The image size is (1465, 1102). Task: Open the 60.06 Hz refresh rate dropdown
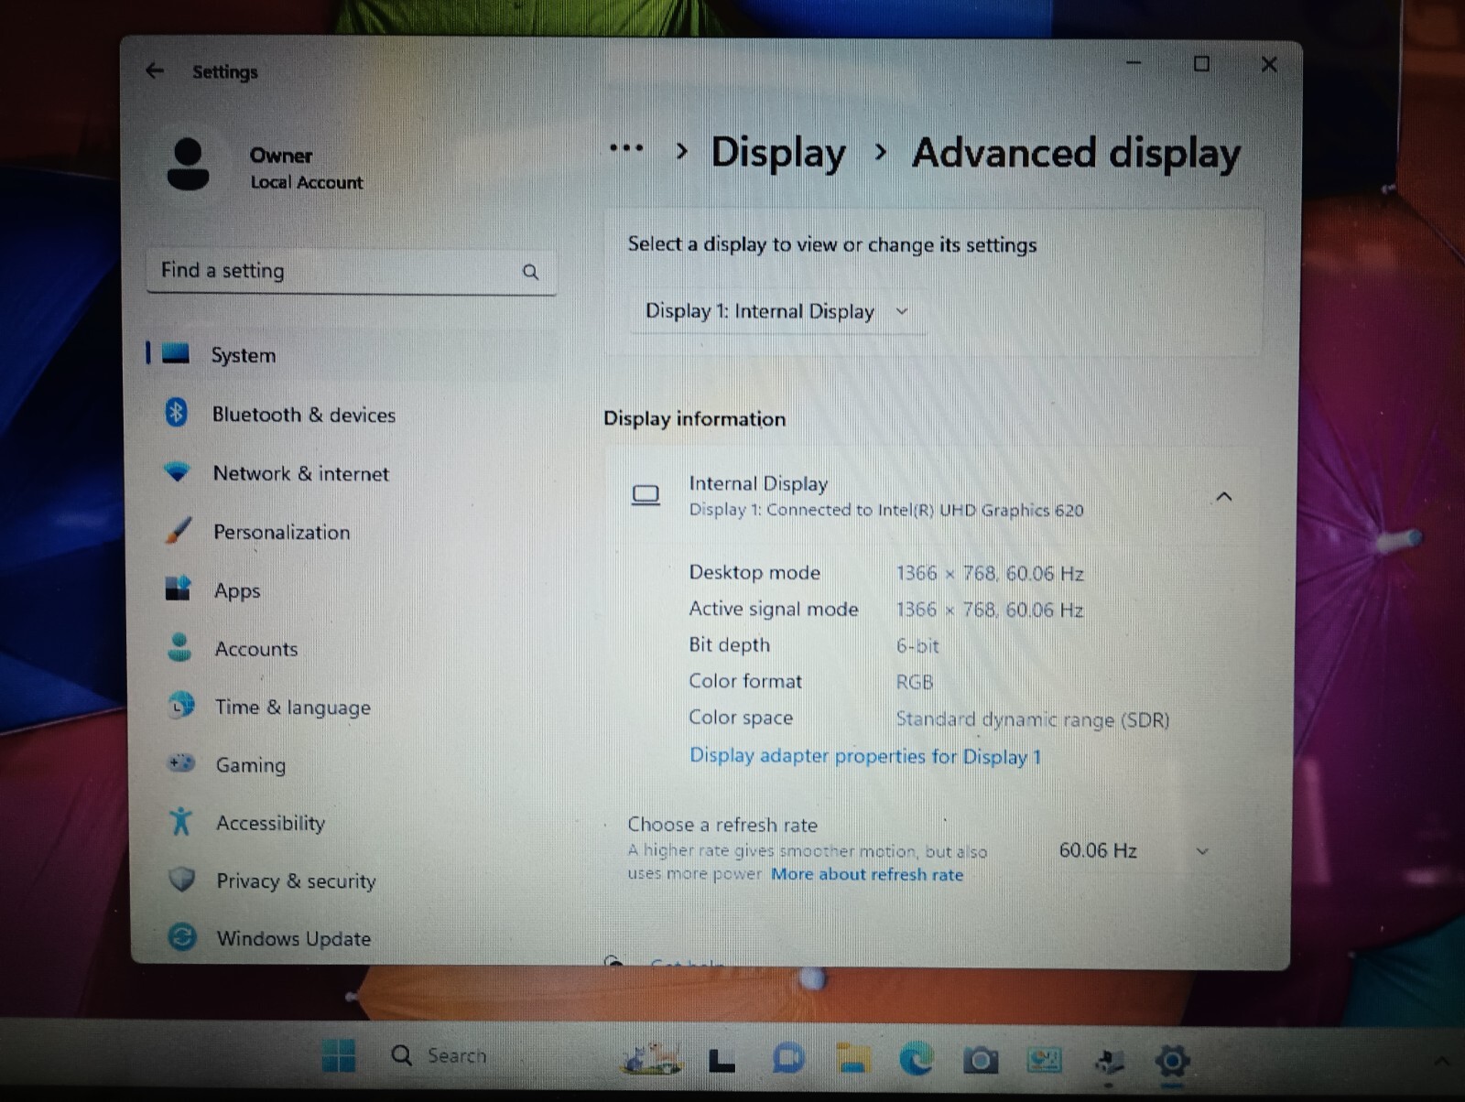tap(1134, 851)
